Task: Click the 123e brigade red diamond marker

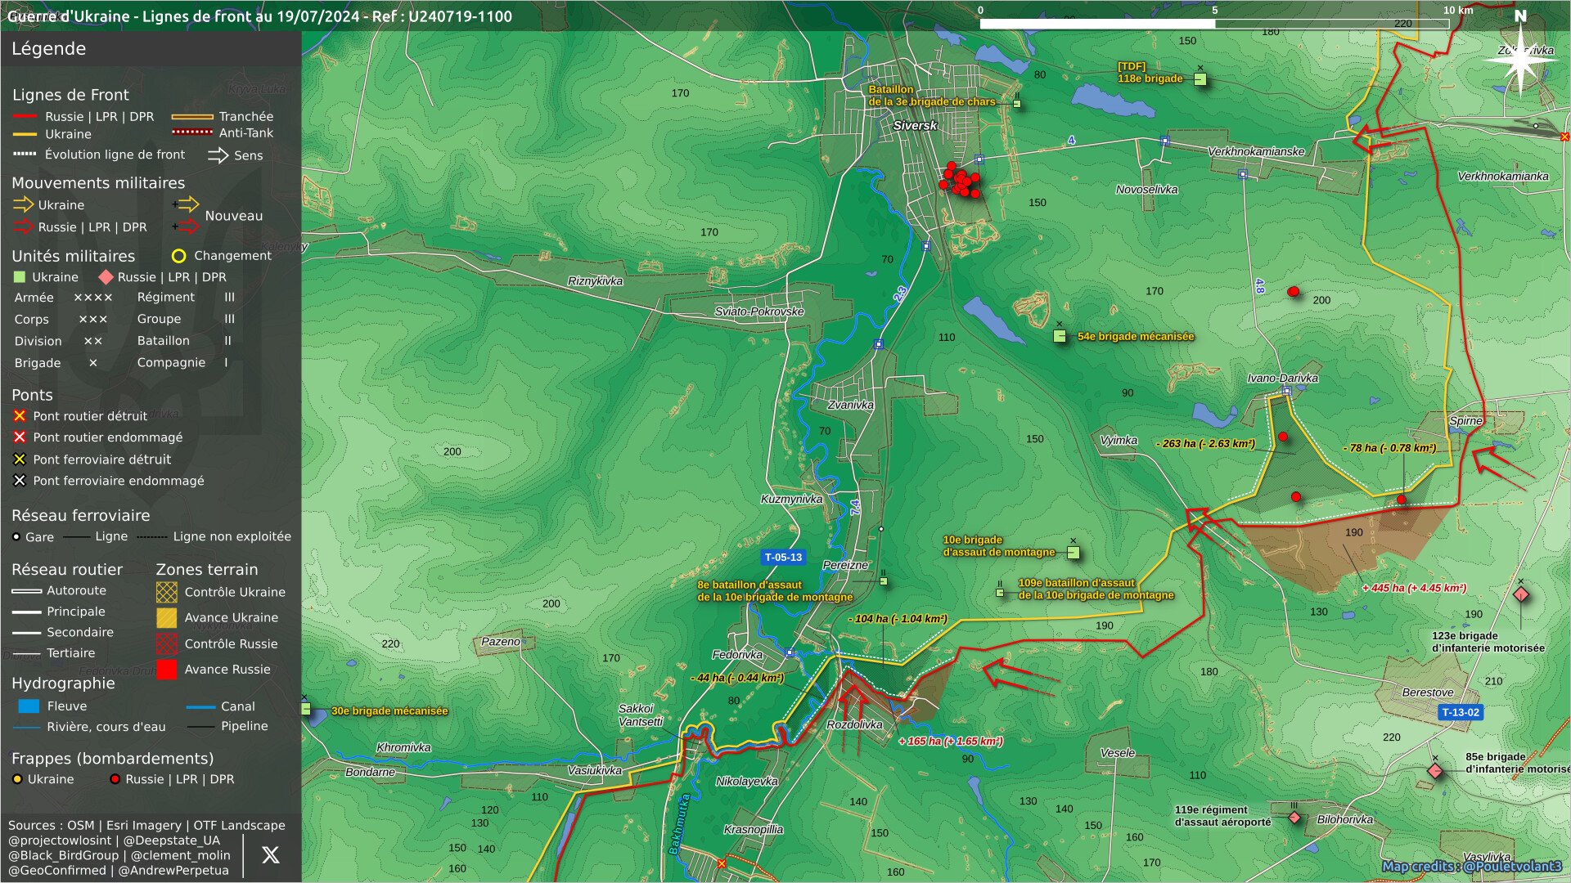Action: pos(1521,594)
